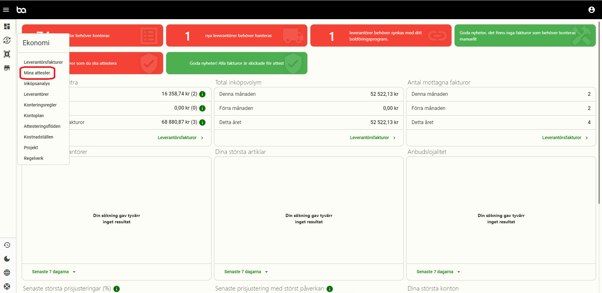Open Regelverk menu entry
602x293 pixels.
click(34, 158)
